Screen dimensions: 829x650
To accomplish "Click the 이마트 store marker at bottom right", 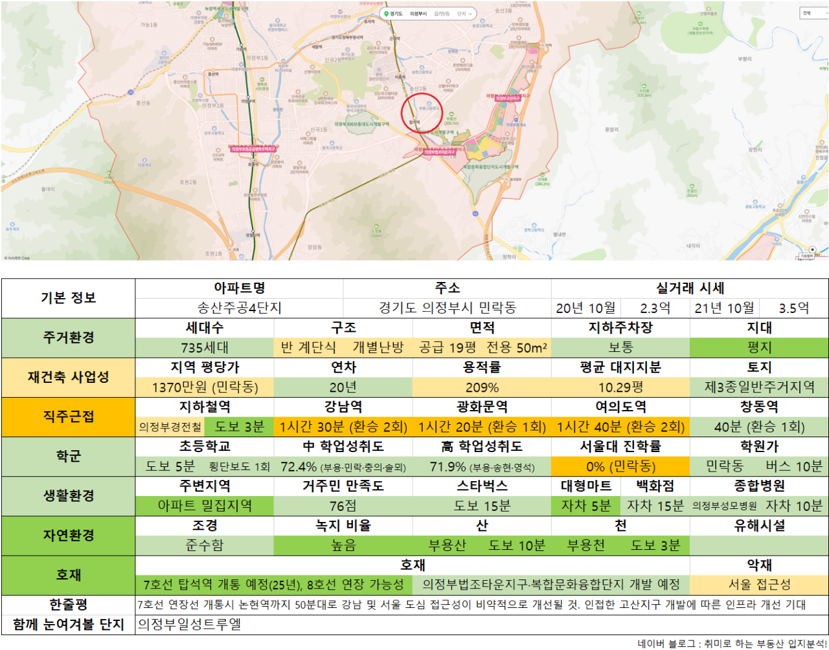I will [x=777, y=239].
